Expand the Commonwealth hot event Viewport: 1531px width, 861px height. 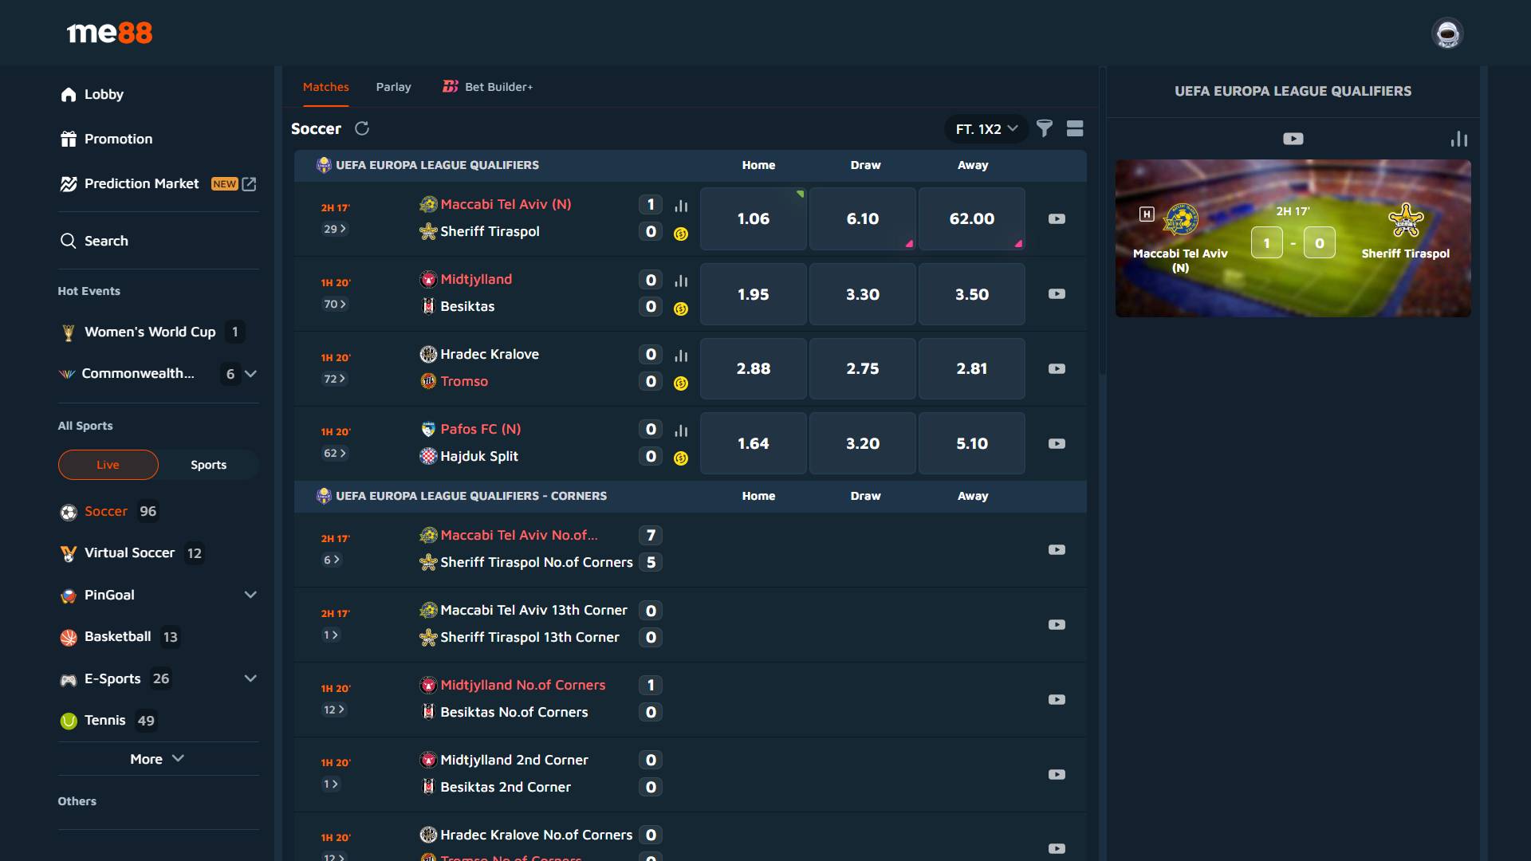pyautogui.click(x=250, y=373)
